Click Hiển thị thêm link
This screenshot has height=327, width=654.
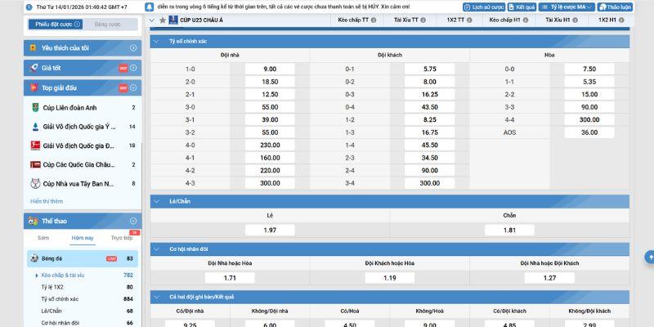[x=47, y=201]
